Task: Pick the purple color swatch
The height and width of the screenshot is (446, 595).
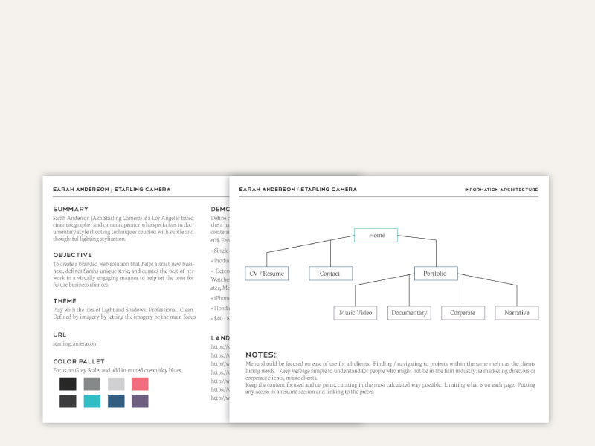Action: coord(140,401)
